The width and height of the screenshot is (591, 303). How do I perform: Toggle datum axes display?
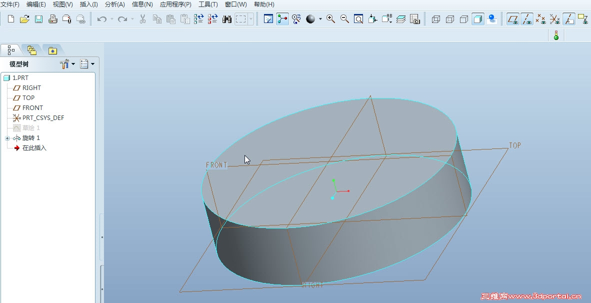pyautogui.click(x=527, y=19)
